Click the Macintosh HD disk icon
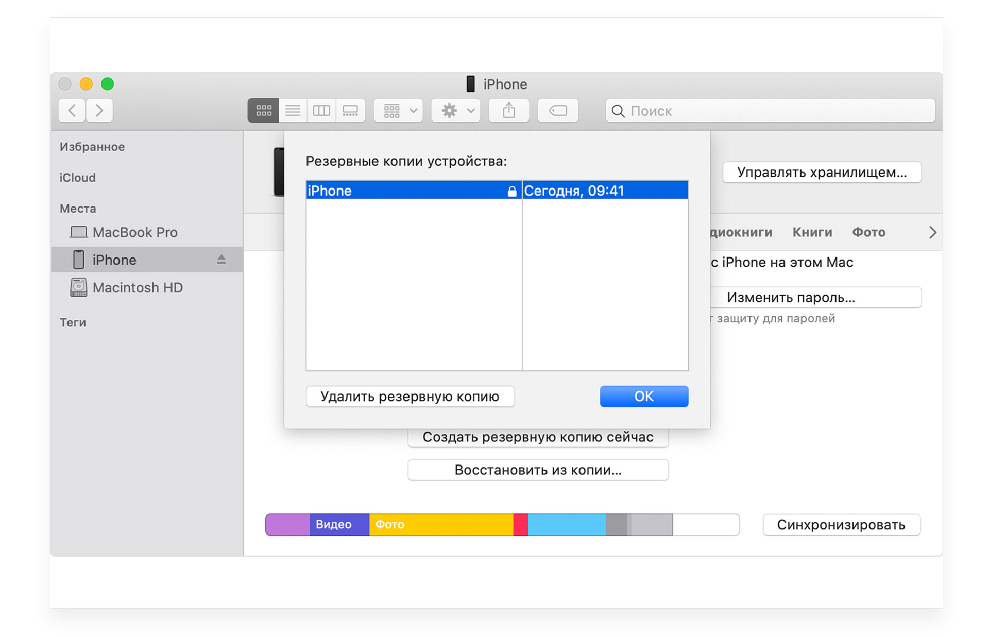The image size is (989, 637). (78, 287)
